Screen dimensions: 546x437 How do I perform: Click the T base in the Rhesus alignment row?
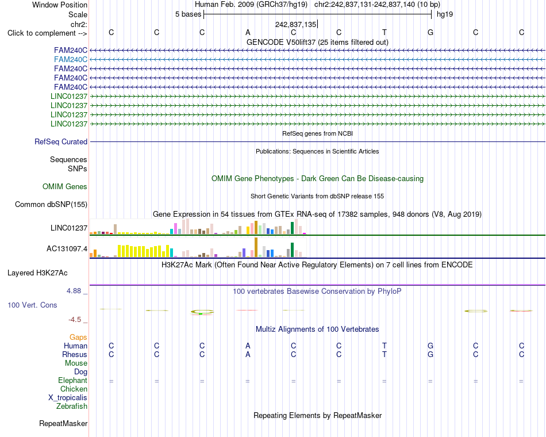point(384,354)
